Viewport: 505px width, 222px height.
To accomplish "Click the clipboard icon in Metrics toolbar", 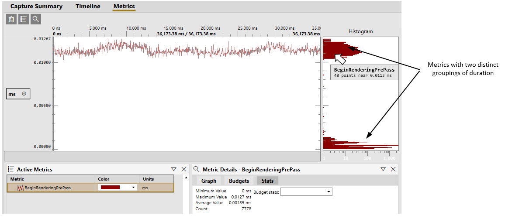I will point(11,19).
